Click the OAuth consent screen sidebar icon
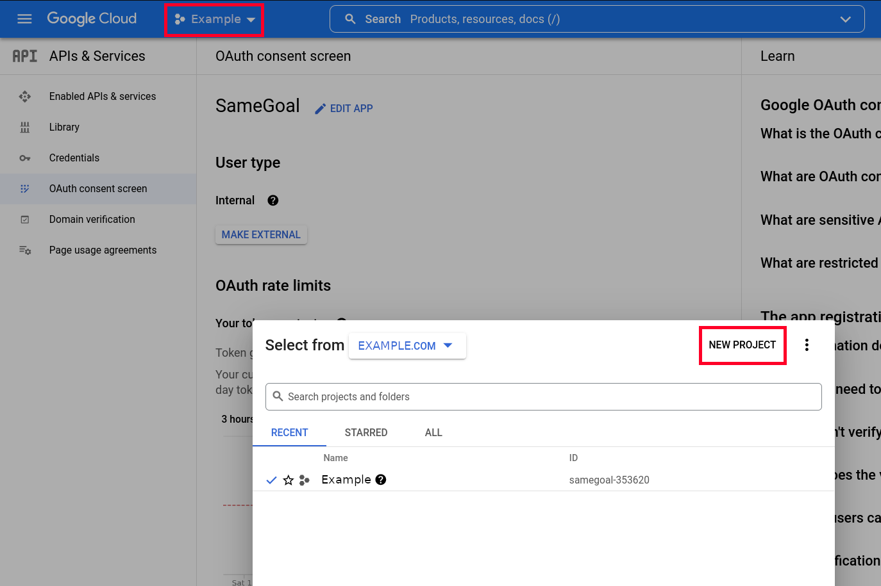This screenshot has width=881, height=586. tap(25, 188)
